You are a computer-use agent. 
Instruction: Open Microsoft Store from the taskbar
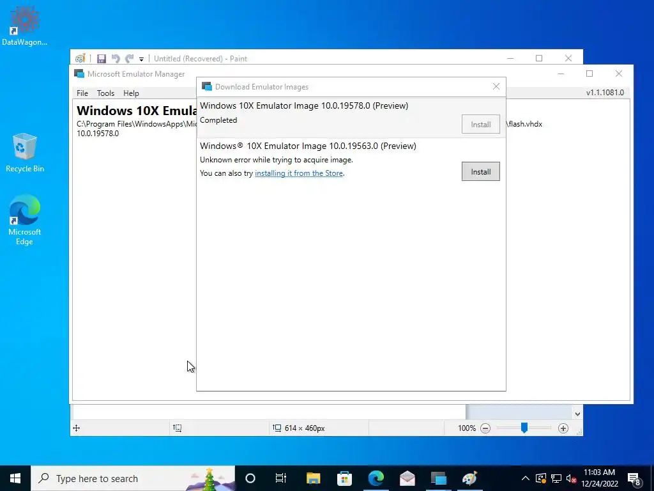(344, 478)
